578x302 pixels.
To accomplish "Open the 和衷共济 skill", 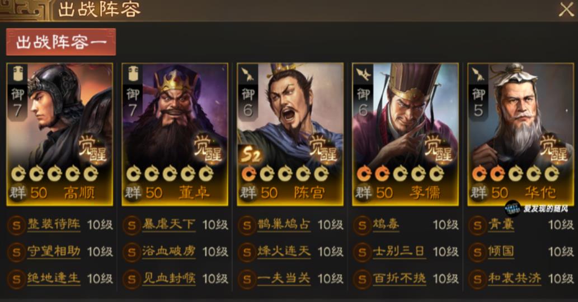I will pyautogui.click(x=515, y=279).
